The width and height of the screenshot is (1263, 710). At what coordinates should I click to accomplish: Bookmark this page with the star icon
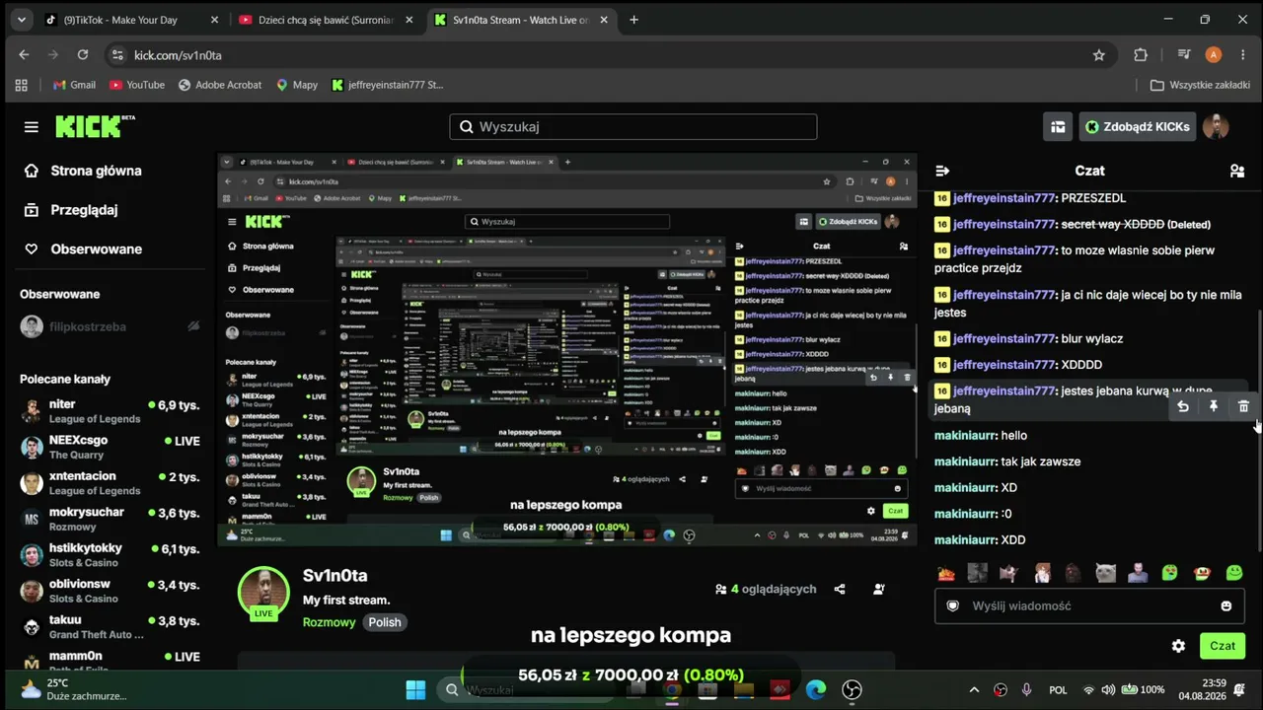pos(1099,55)
